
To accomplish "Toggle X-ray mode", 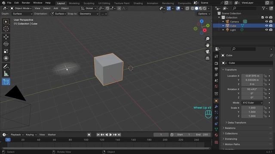I will click(187, 8).
